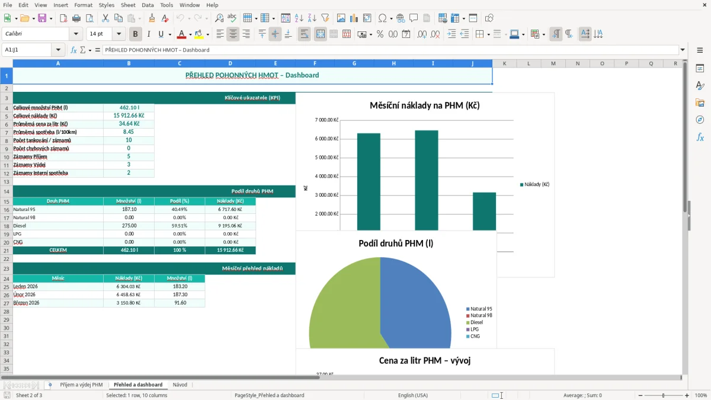Viewport: 711px width, 400px height.
Task: Format the number as percent
Action: pyautogui.click(x=380, y=34)
